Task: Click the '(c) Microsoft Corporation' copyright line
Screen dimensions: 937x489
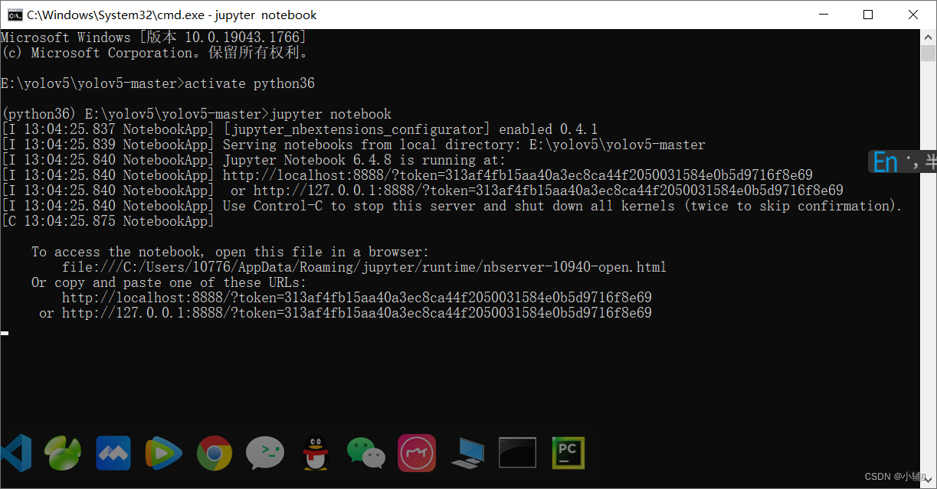Action: (154, 53)
